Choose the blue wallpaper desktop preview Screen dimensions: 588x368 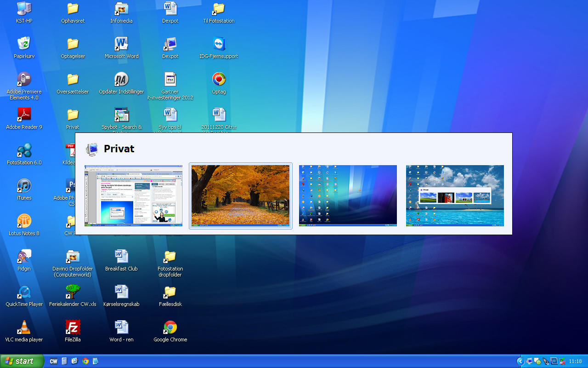348,195
